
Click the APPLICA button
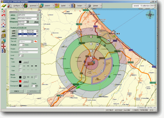[33, 91]
